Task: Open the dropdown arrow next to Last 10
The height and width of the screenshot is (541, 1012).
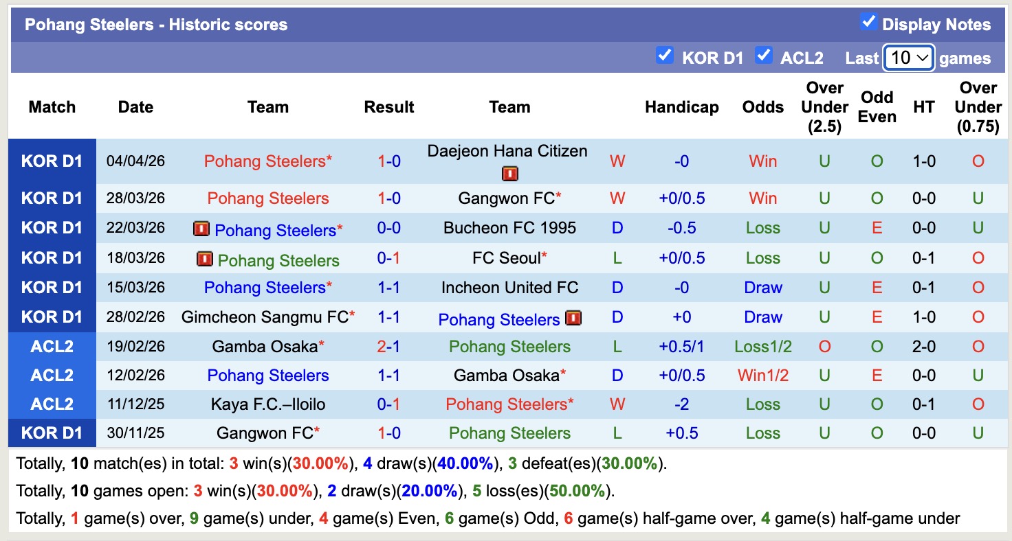Action: pyautogui.click(x=922, y=58)
